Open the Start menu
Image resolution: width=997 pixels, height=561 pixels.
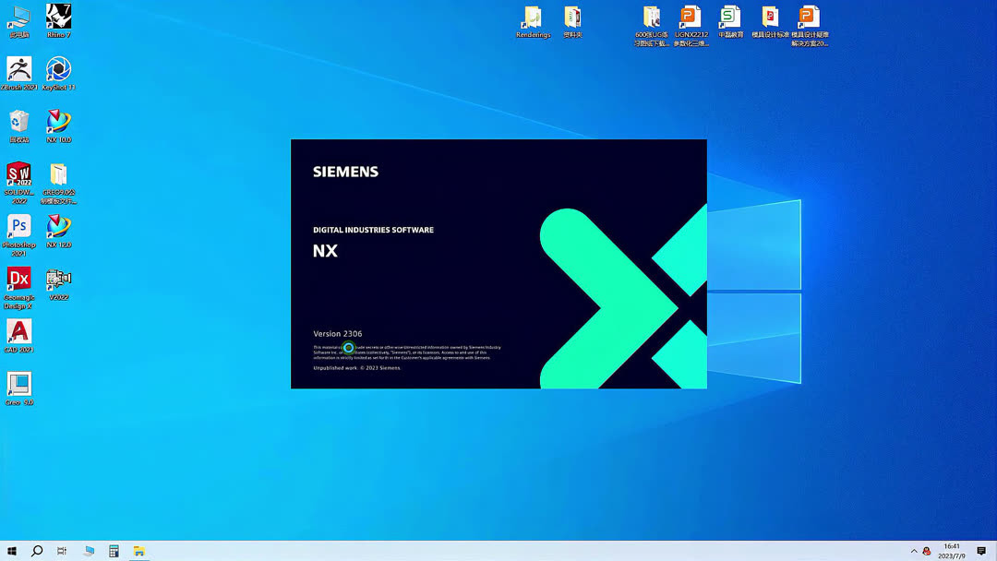tap(14, 551)
